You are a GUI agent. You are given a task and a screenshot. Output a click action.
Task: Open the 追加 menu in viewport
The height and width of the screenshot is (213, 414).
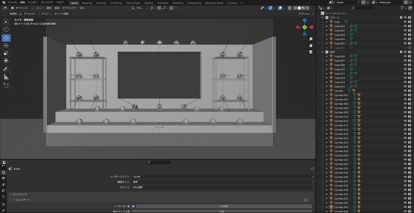pyautogui.click(x=57, y=8)
